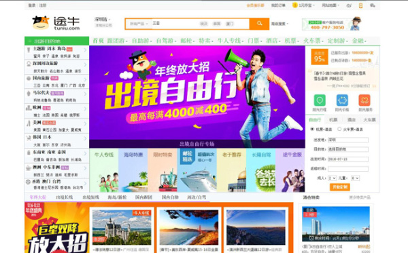Open the 成人 count dropdown

point(333,178)
